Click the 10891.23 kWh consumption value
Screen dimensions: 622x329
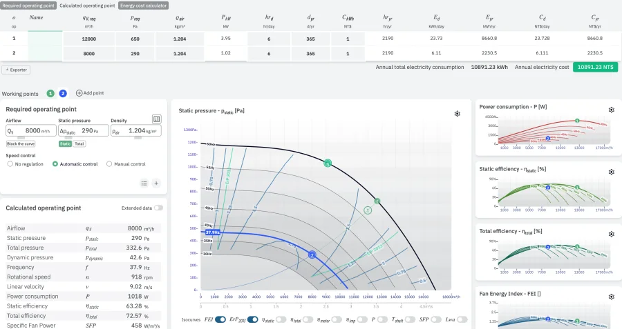tap(489, 67)
